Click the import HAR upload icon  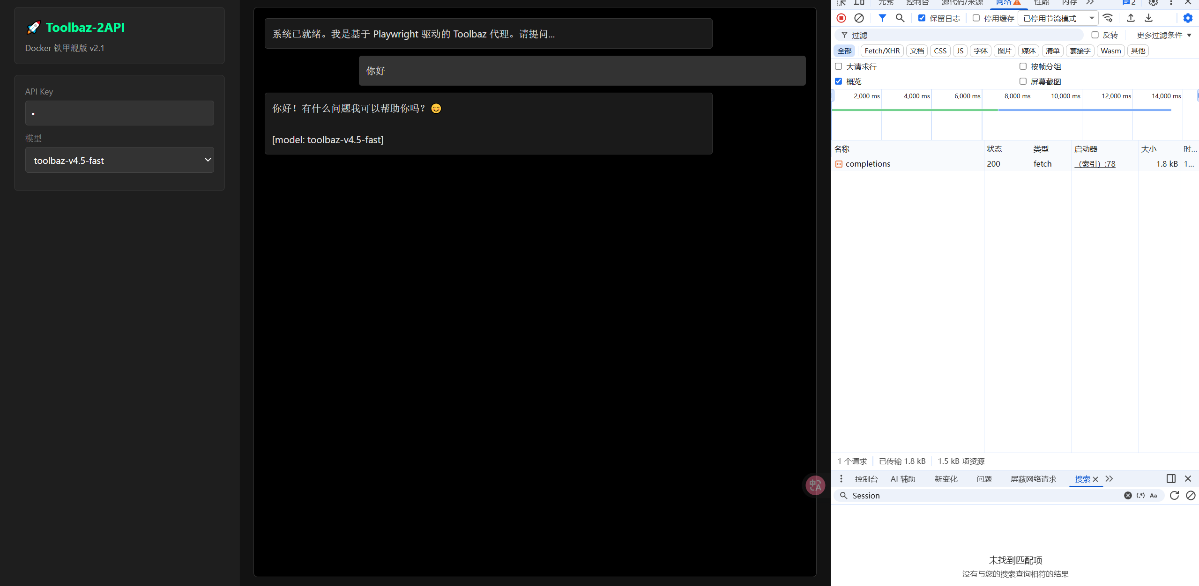1131,18
